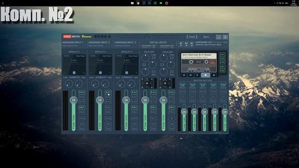Select input device for Hardware Input 2
Viewport: 299px width, 168px height.
tap(96, 46)
